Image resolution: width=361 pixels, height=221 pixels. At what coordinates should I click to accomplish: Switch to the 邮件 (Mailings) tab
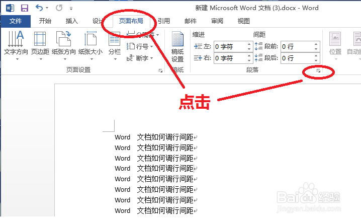(191, 21)
